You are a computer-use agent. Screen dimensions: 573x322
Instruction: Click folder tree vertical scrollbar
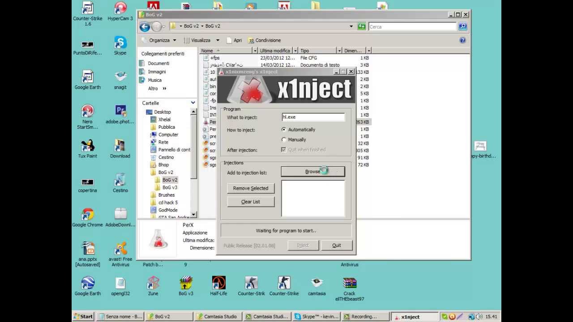click(193, 163)
